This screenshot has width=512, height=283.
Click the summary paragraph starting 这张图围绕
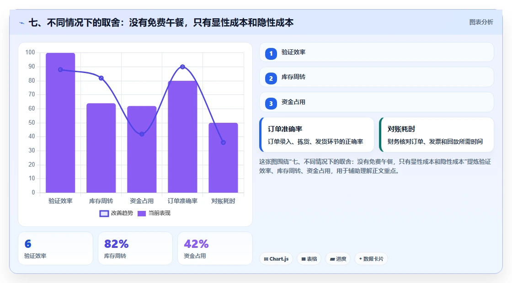pos(375,166)
